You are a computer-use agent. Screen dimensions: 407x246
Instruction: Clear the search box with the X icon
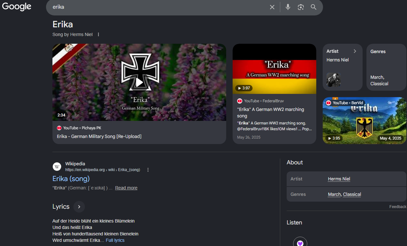coord(272,7)
